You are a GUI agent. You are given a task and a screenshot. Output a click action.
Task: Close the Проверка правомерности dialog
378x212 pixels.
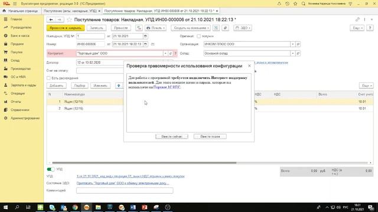[x=249, y=65]
